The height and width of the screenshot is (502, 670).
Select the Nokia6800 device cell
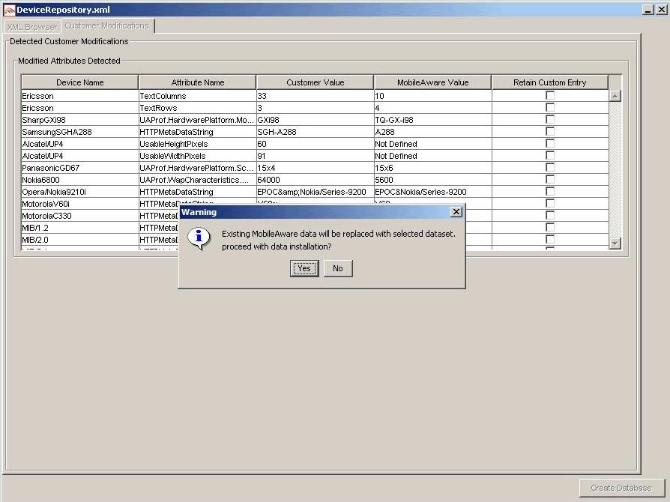(x=80, y=179)
